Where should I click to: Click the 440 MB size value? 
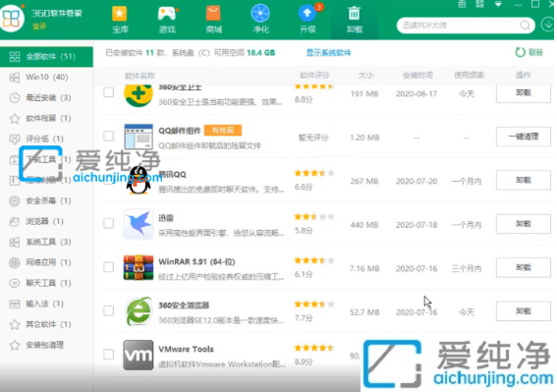tap(364, 225)
